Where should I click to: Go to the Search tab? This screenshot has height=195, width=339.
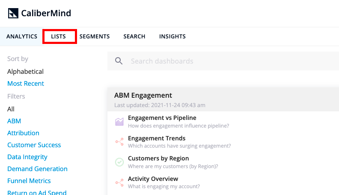point(134,36)
